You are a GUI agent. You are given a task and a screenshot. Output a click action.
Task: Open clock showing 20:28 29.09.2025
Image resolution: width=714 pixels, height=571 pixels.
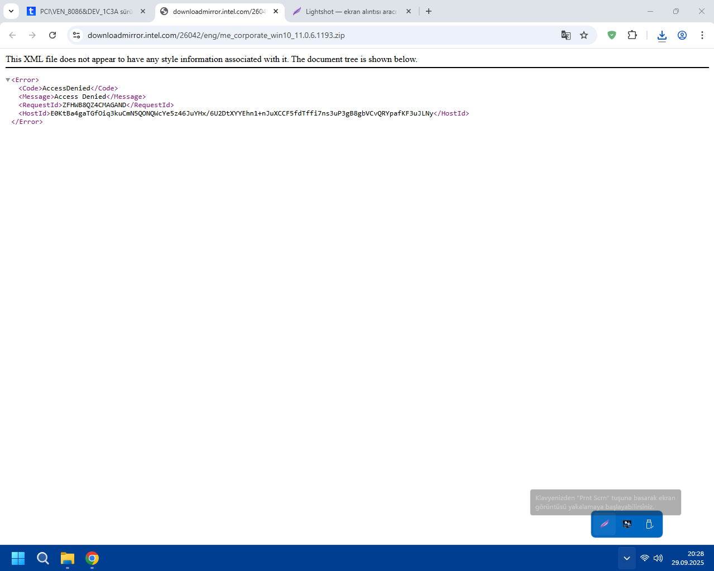688,558
